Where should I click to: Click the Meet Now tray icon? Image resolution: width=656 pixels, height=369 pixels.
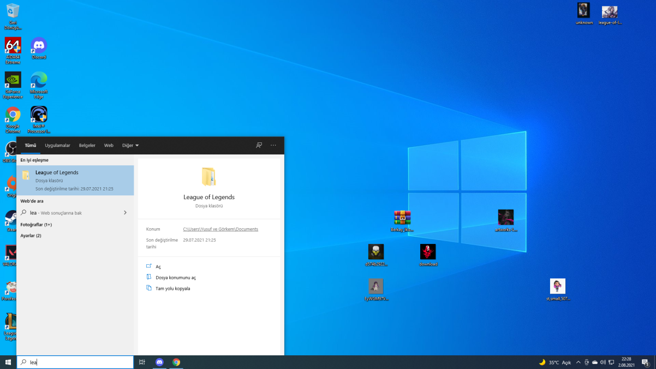(x=587, y=362)
